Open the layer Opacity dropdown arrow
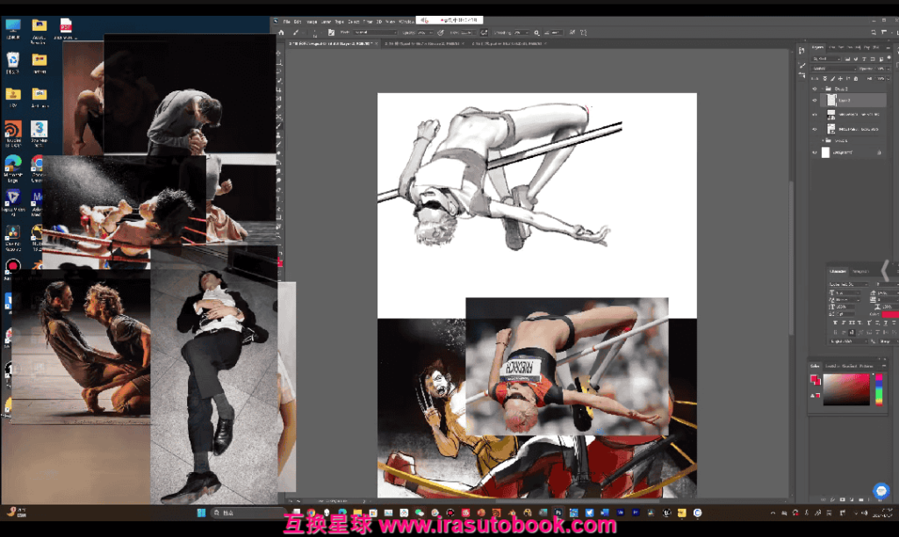 (x=888, y=68)
